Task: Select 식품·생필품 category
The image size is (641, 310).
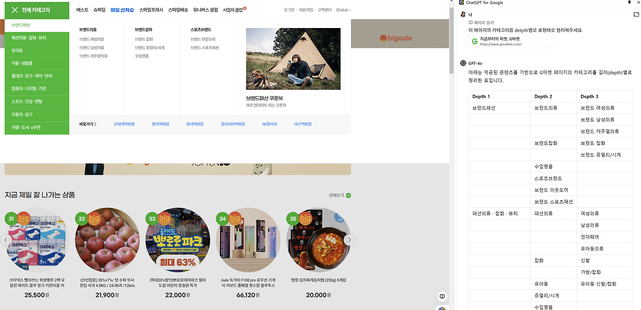Action: 37,64
